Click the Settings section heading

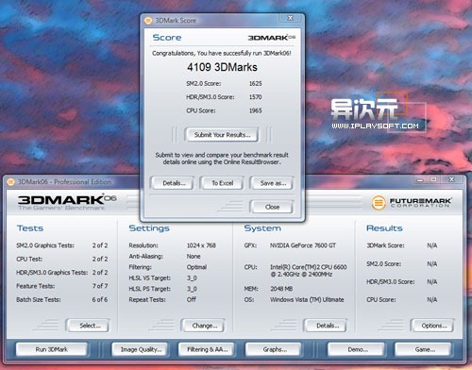tap(149, 228)
